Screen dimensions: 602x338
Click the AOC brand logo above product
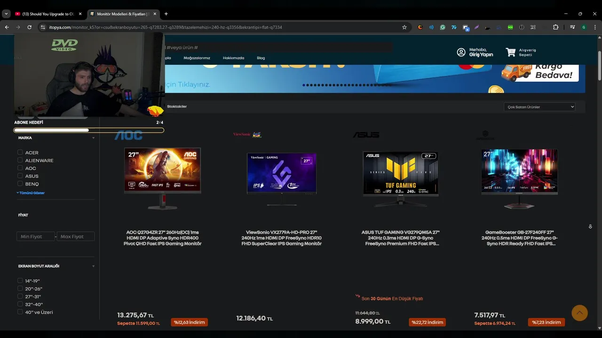(x=128, y=136)
